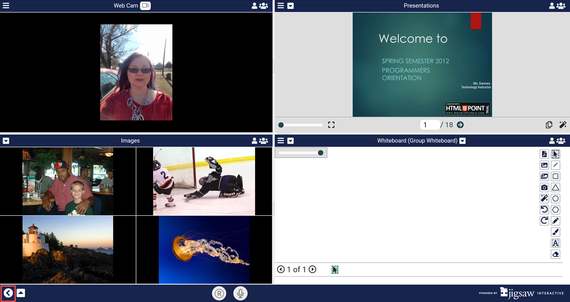The image size is (570, 302).
Task: Expand the bottom bar up-arrow panel
Action: [x=21, y=293]
